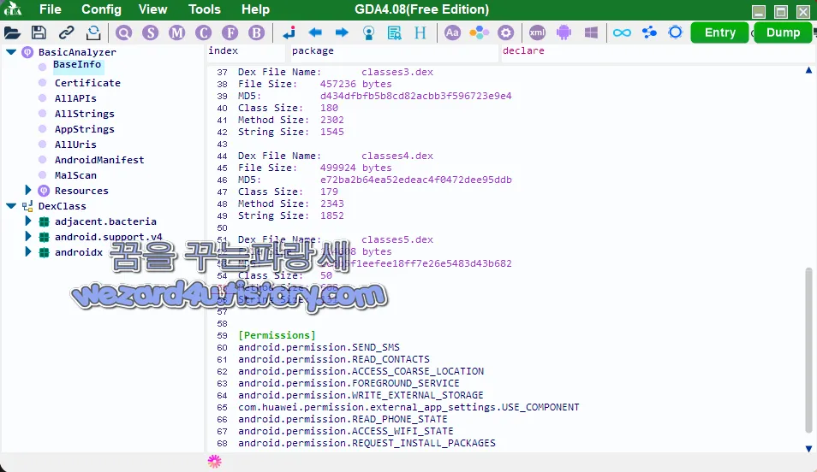Viewport: 817px width, 472px height.
Task: Click the colorful dots cluster icon
Action: (479, 32)
